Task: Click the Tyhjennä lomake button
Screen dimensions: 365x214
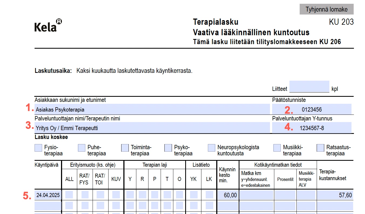Action: [x=326, y=9]
